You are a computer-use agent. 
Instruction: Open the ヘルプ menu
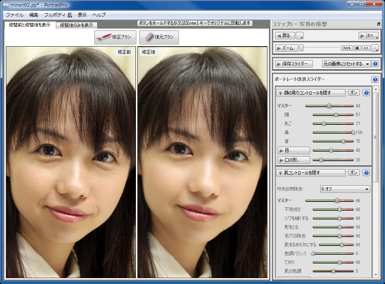pos(99,15)
